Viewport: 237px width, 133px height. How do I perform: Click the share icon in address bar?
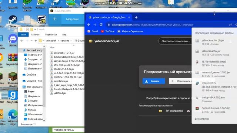point(230,25)
